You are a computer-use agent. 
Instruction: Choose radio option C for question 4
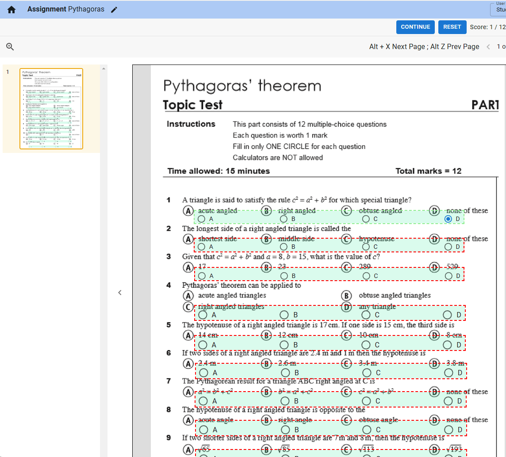coord(366,315)
